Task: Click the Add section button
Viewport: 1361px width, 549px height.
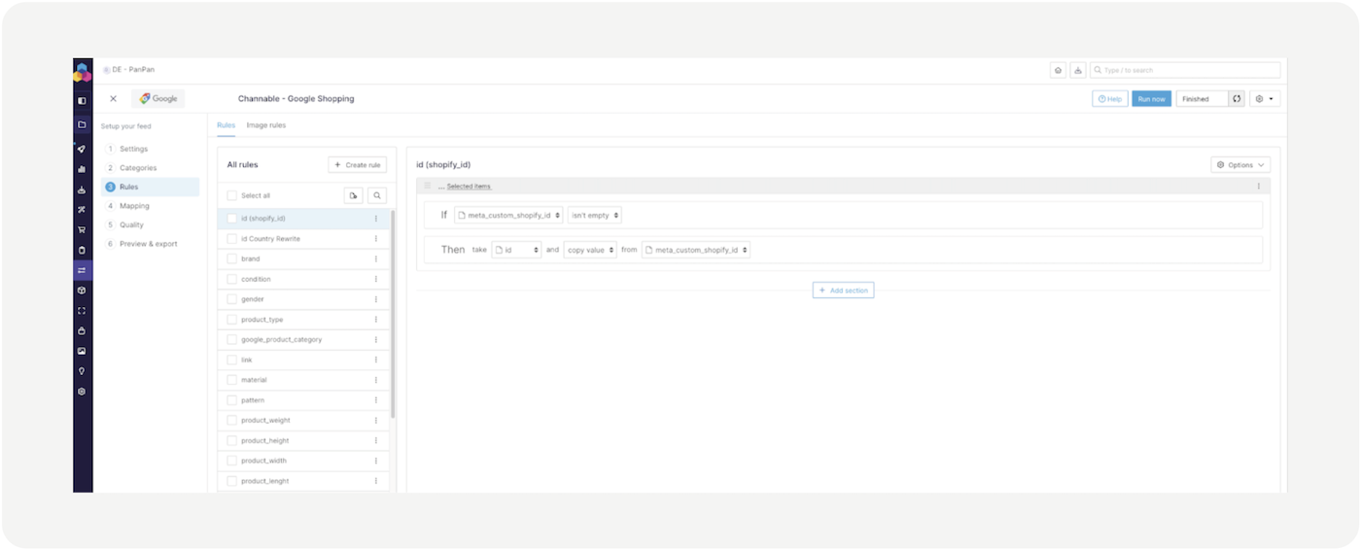Action: coord(843,291)
